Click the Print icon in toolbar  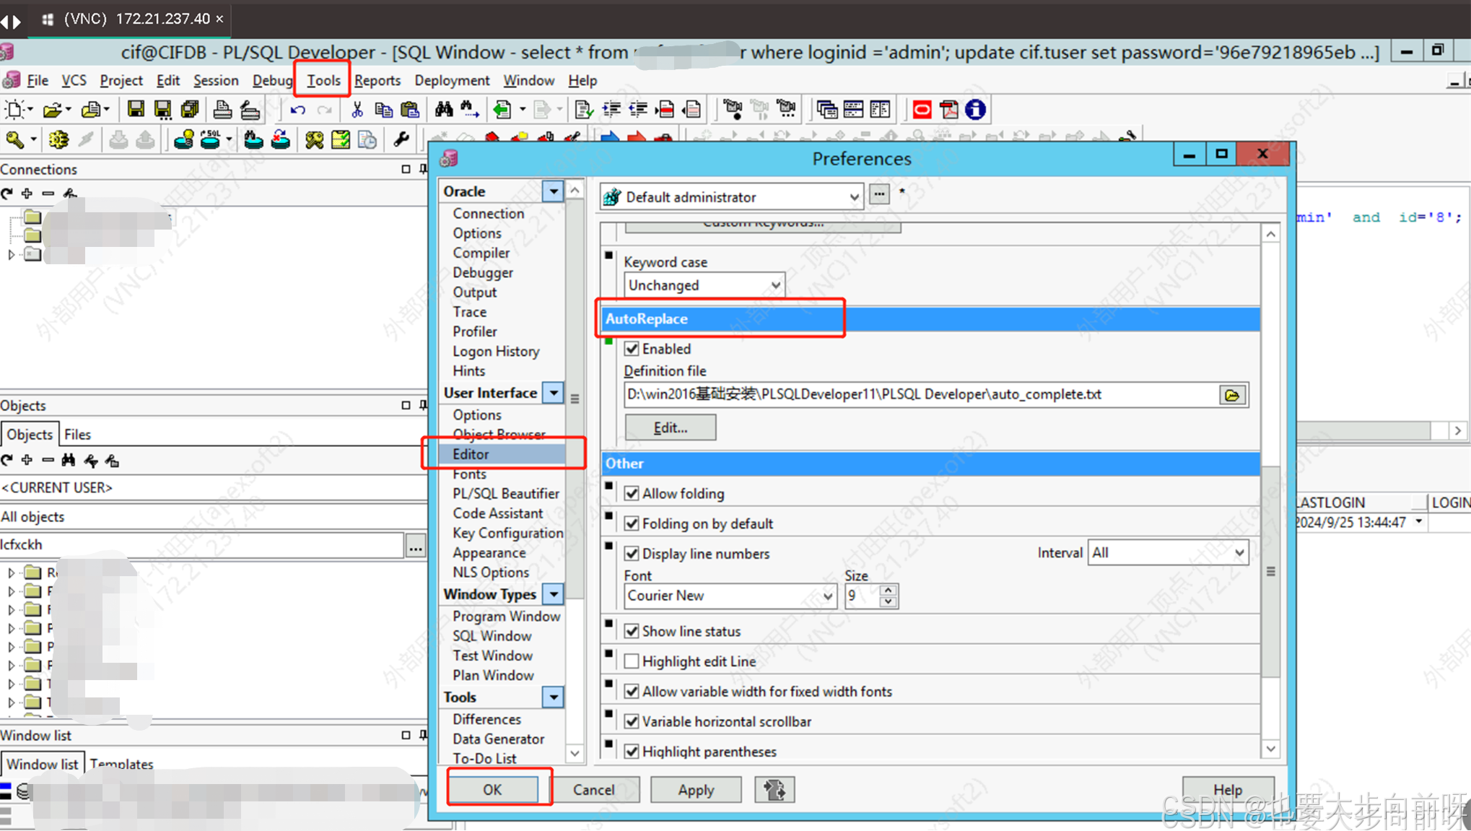tap(222, 110)
